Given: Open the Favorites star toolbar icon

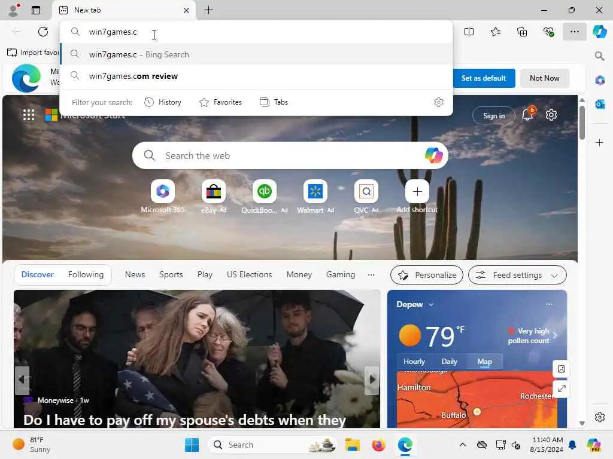Looking at the screenshot, I should (495, 32).
